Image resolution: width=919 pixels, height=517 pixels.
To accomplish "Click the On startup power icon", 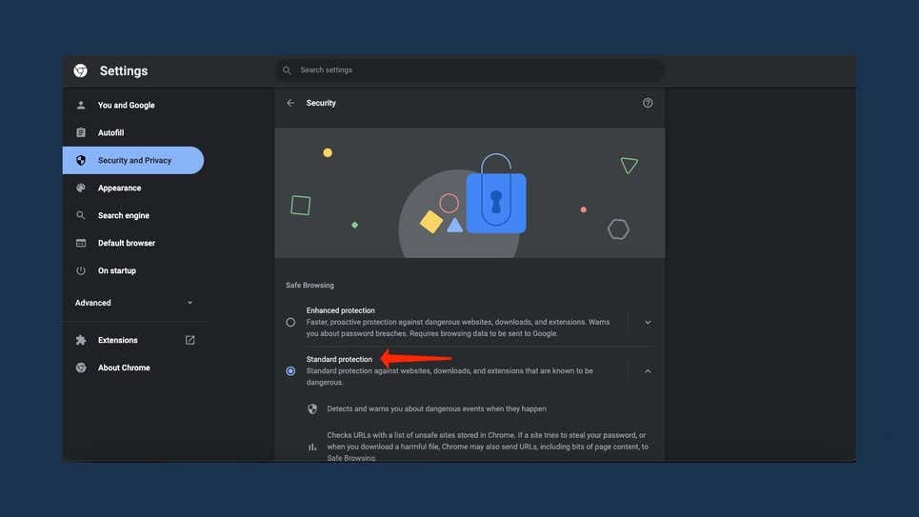I will pos(81,270).
